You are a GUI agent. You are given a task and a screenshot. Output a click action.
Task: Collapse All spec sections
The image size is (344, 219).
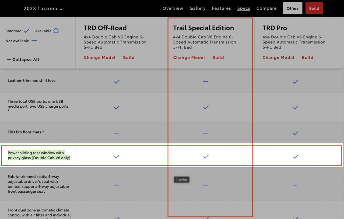[x=23, y=59]
